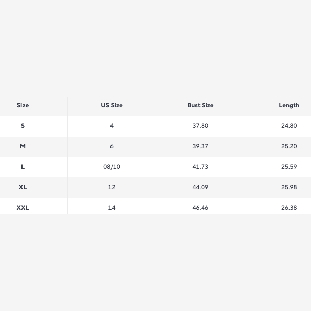Click length value 25.98
Viewport: 311px width, 311px height.
tap(288, 187)
